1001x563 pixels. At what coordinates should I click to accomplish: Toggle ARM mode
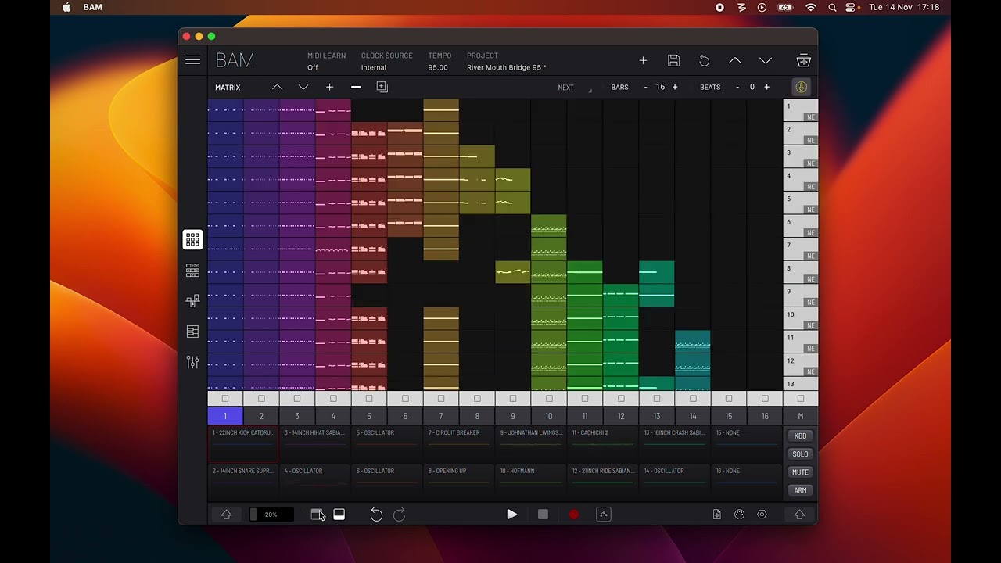800,490
